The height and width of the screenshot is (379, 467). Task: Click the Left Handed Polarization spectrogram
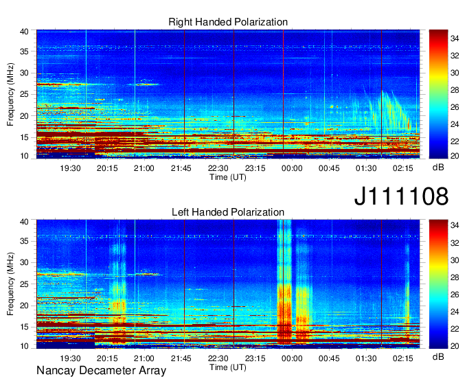click(228, 284)
